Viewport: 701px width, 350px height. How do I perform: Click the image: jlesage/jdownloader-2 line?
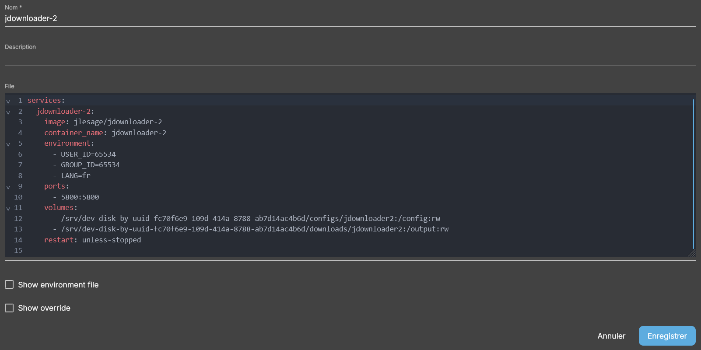click(x=103, y=122)
